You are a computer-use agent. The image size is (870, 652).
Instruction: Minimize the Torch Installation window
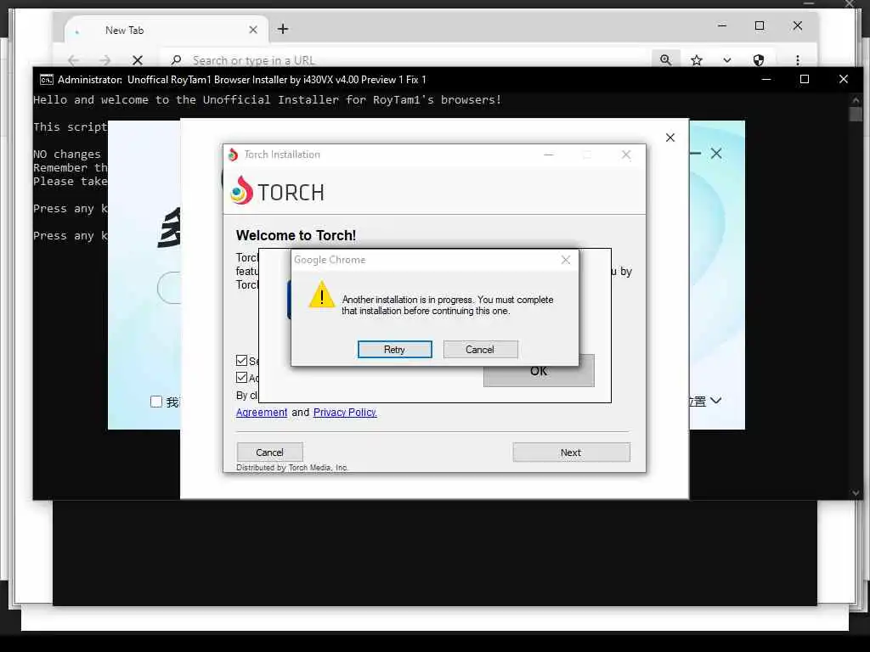[549, 155]
